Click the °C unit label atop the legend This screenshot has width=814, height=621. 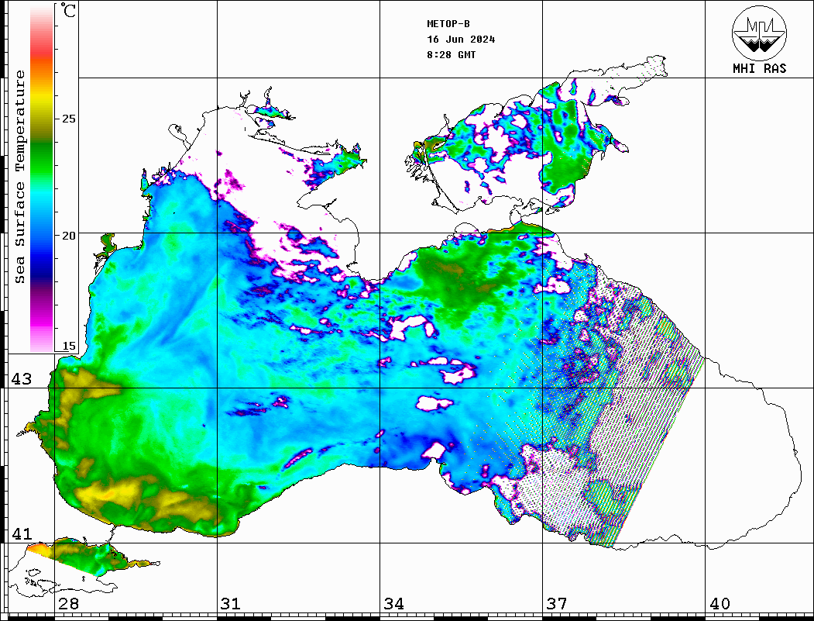pos(67,10)
